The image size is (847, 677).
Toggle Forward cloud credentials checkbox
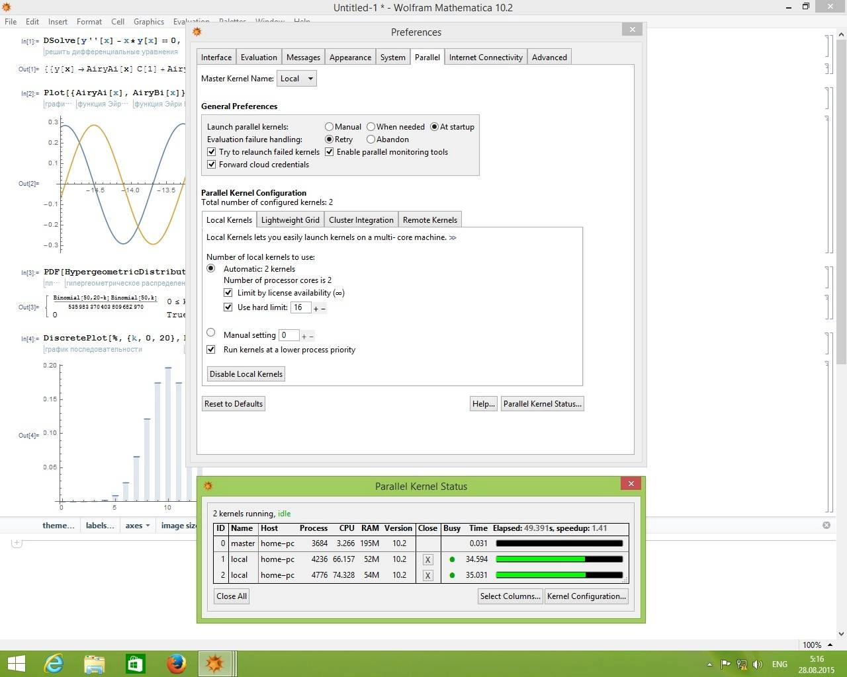tap(211, 165)
